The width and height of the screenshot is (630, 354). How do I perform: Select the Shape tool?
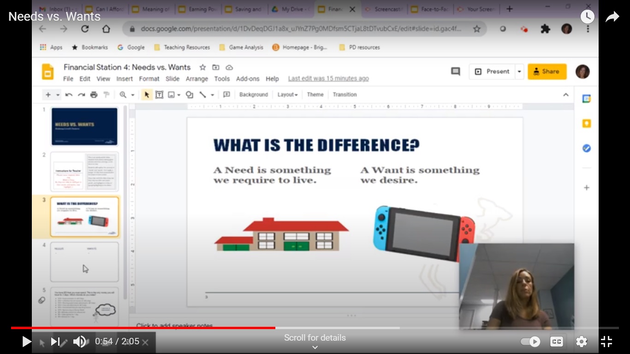coord(189,94)
